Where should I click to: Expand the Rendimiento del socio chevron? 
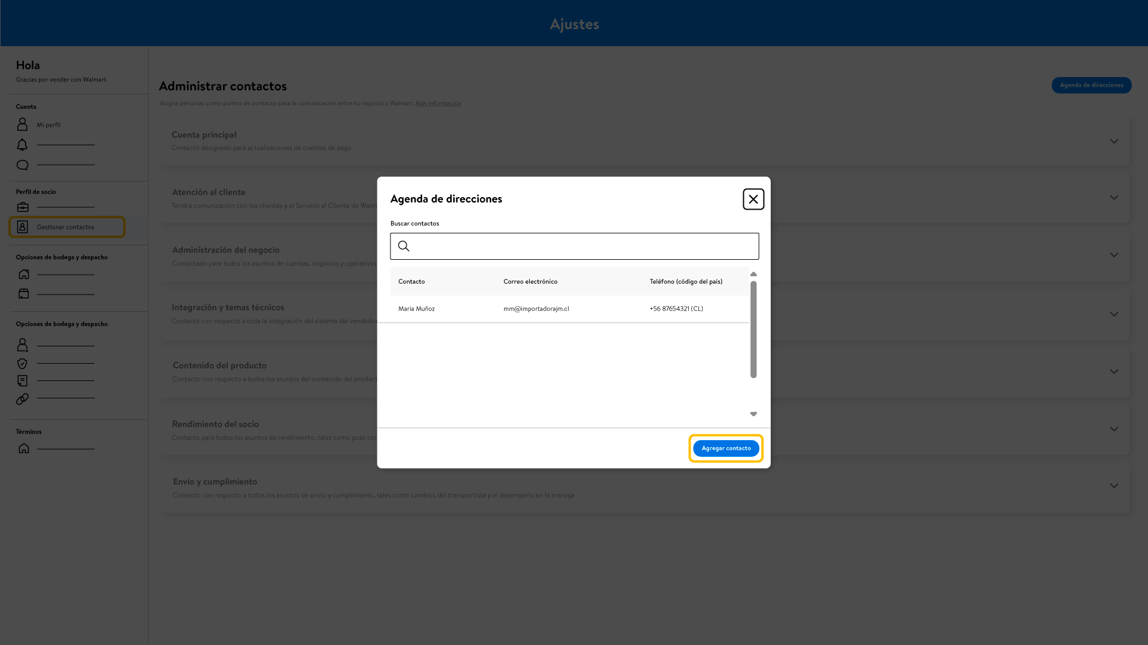point(1113,429)
